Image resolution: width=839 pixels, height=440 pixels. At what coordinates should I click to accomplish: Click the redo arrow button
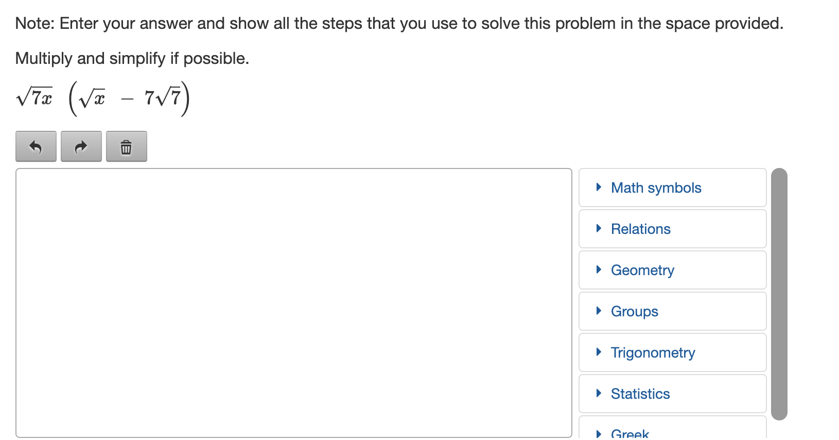(81, 147)
